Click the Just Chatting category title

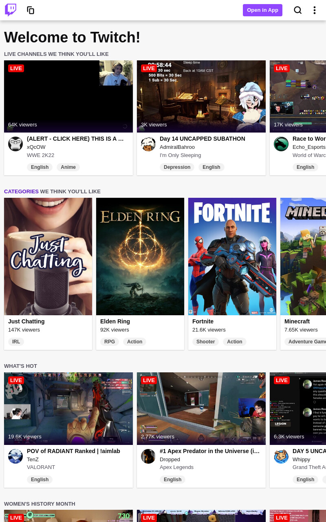pos(26,321)
